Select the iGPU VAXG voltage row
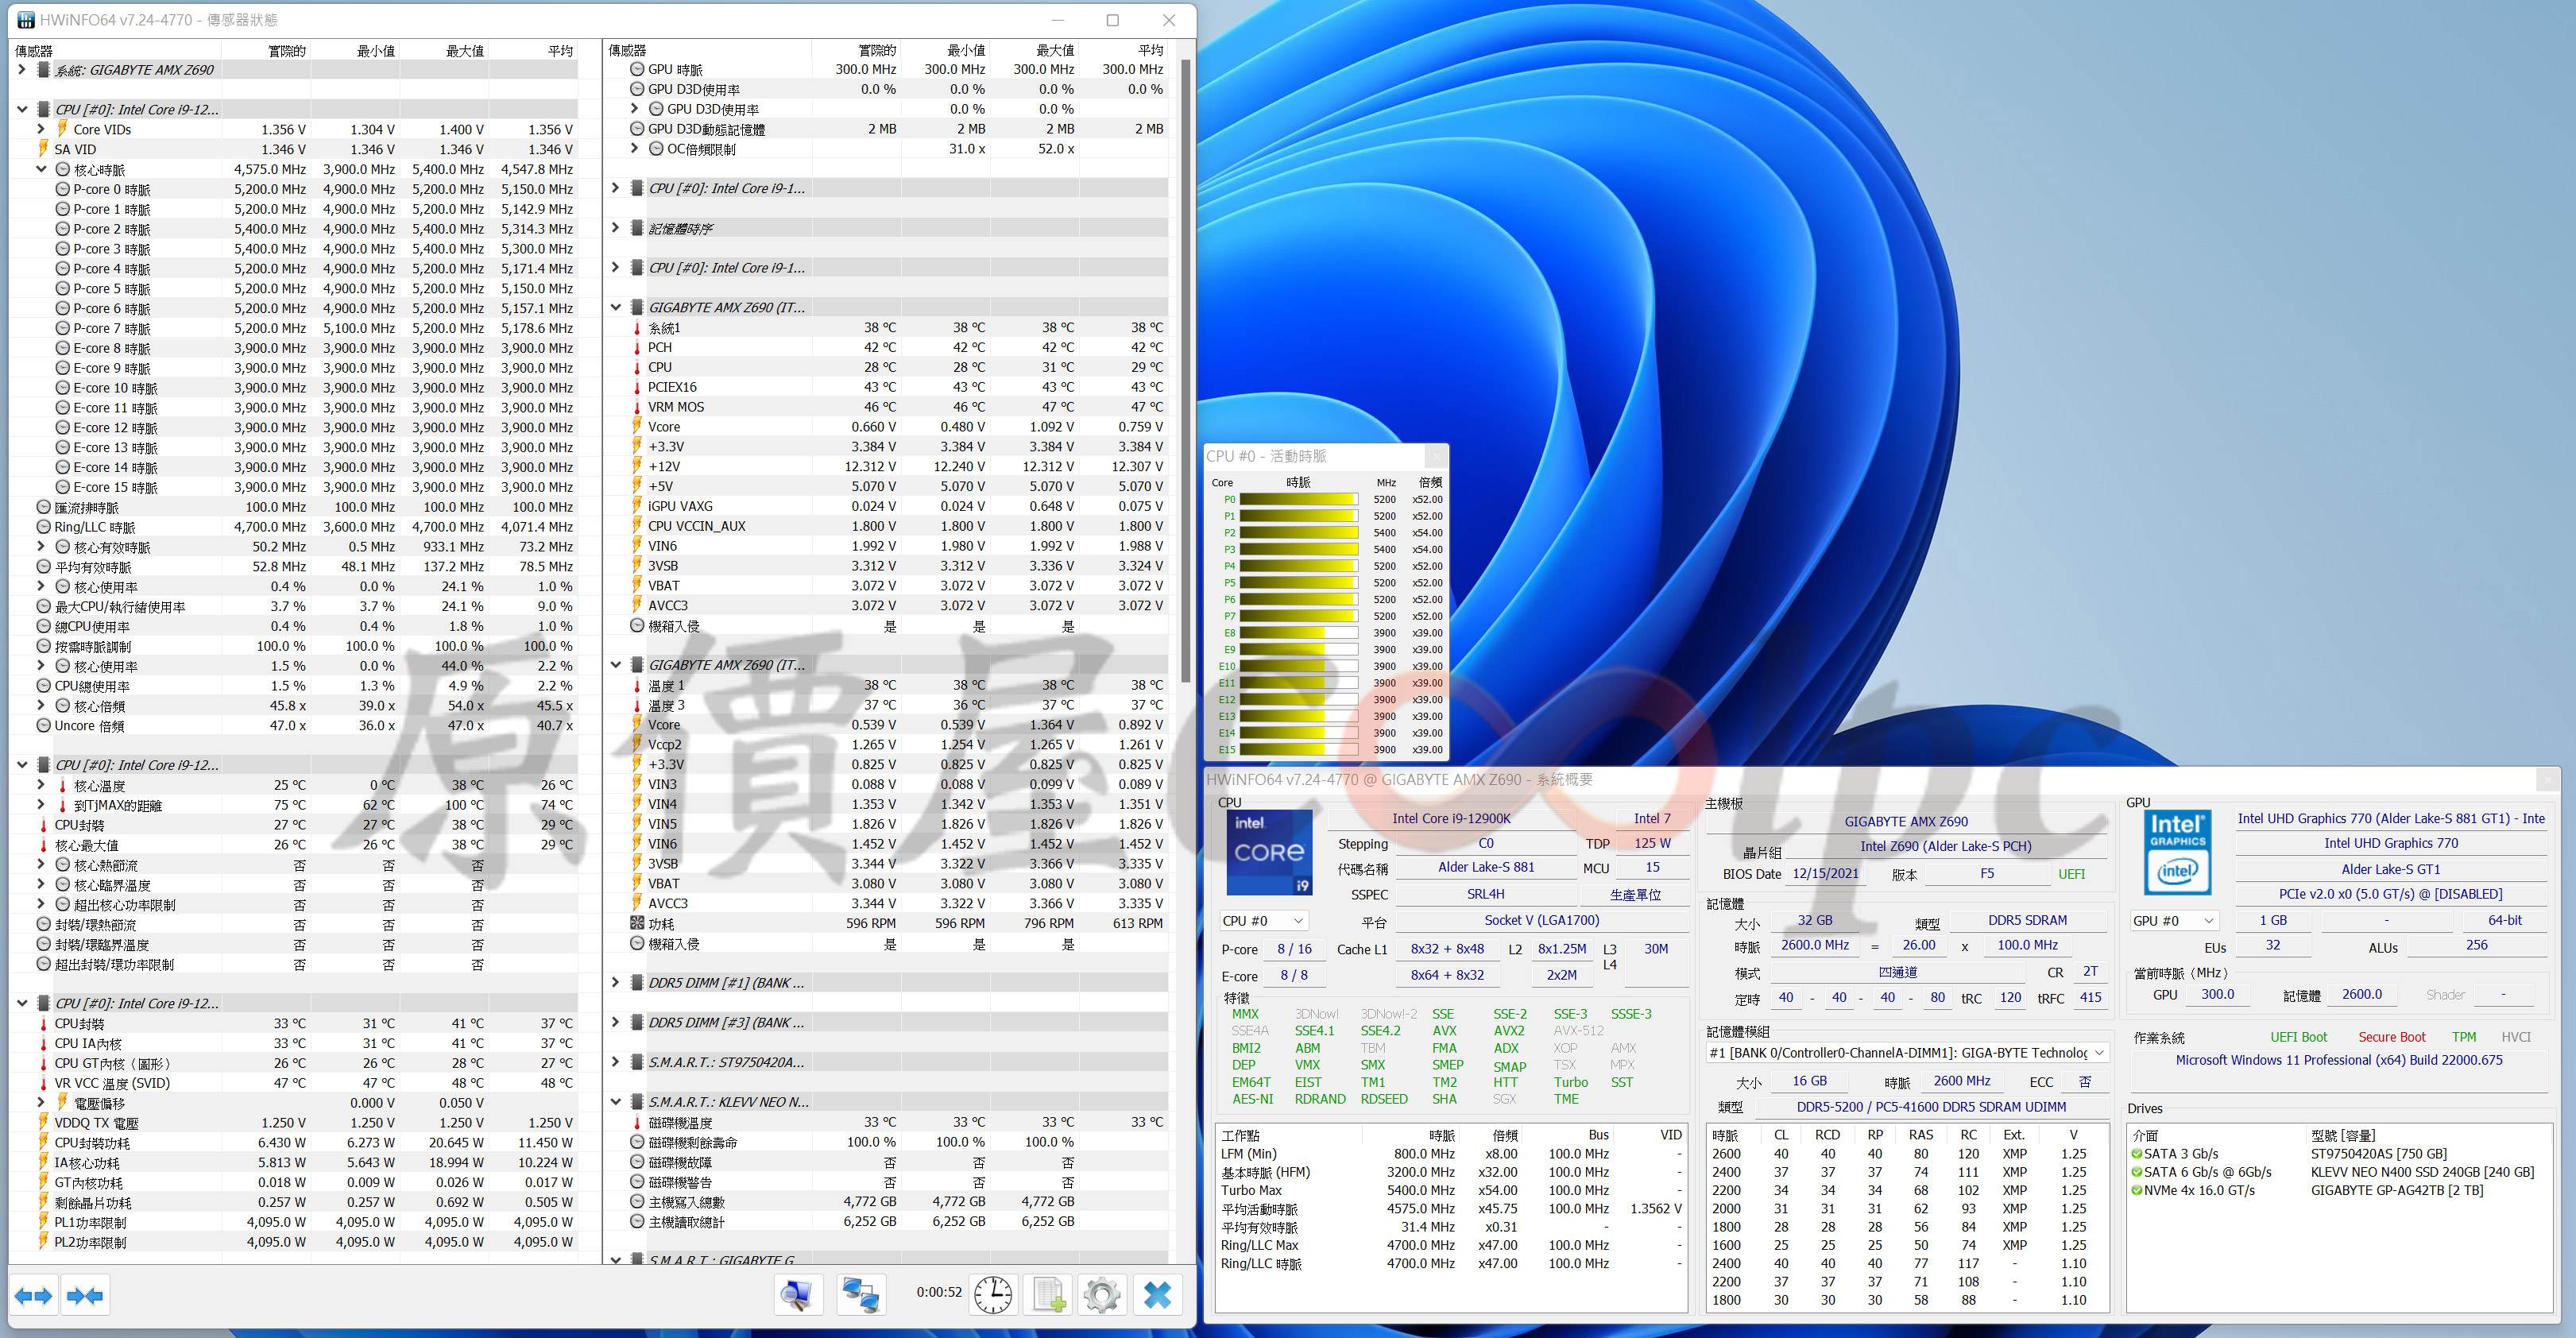Image resolution: width=2576 pixels, height=1338 pixels. point(886,506)
